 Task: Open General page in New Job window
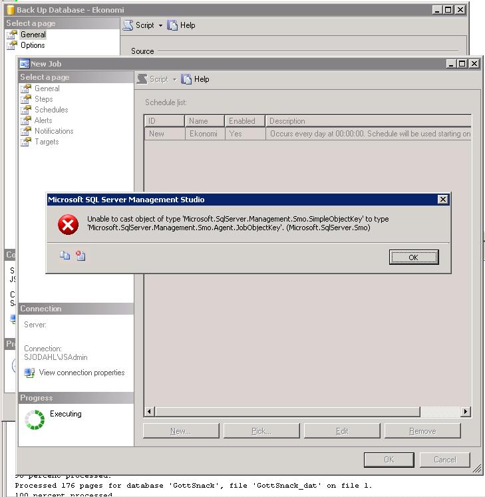[x=47, y=88]
